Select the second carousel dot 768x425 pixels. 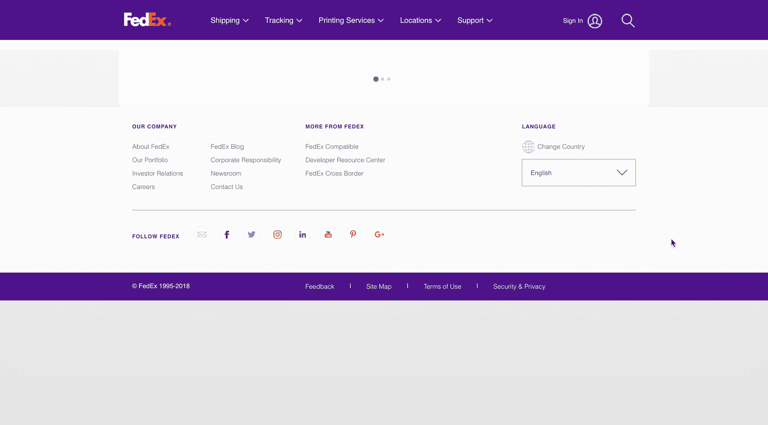pyautogui.click(x=382, y=79)
